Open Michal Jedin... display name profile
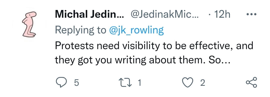This screenshot has height=97, width=270. 89,14
